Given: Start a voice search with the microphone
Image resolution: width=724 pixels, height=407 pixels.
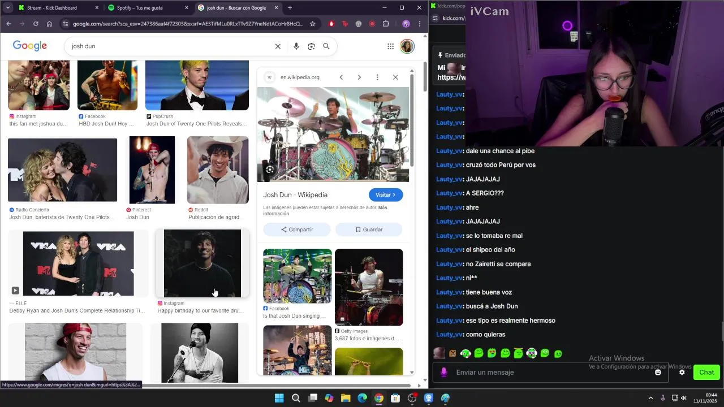Looking at the screenshot, I should pos(296,46).
